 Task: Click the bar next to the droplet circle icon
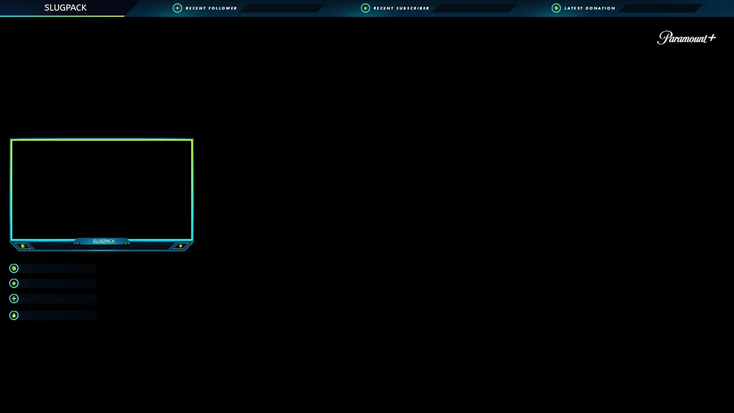(58, 315)
